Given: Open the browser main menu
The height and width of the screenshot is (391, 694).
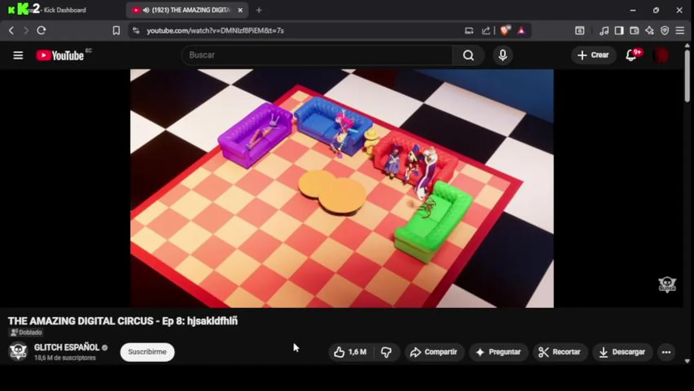Looking at the screenshot, I should click(680, 30).
